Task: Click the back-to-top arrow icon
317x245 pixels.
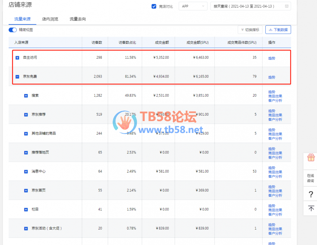Action: tap(311, 208)
